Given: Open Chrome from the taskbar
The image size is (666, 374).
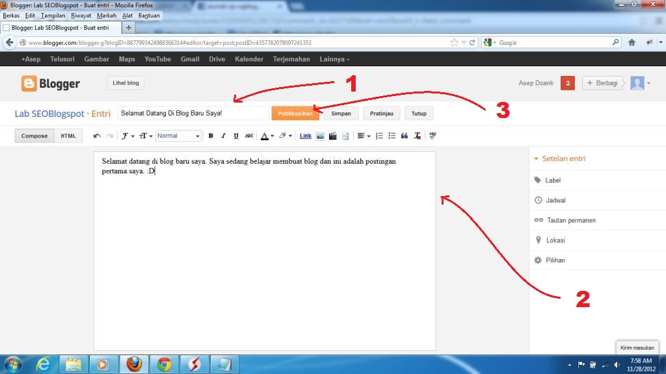Looking at the screenshot, I should point(164,364).
